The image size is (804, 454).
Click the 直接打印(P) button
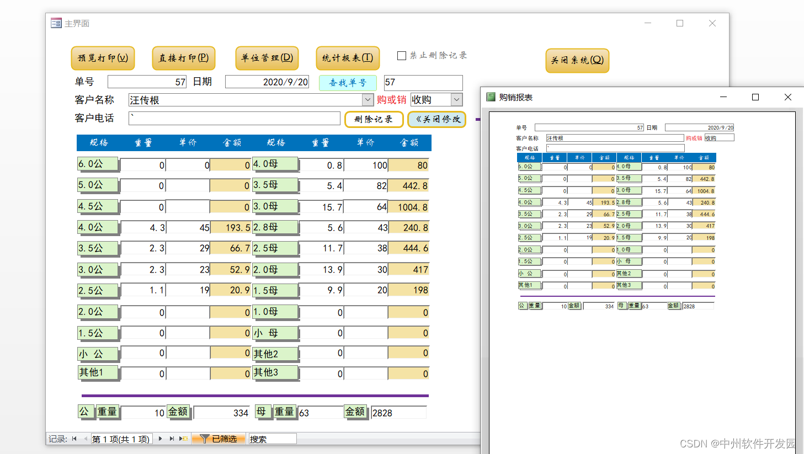pos(184,58)
